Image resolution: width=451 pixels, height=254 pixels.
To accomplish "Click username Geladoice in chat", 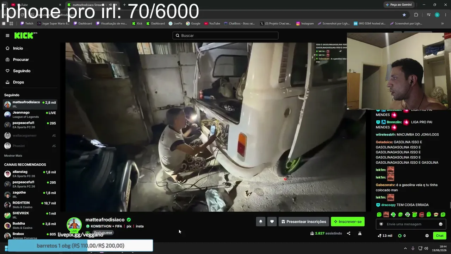I will (384, 142).
